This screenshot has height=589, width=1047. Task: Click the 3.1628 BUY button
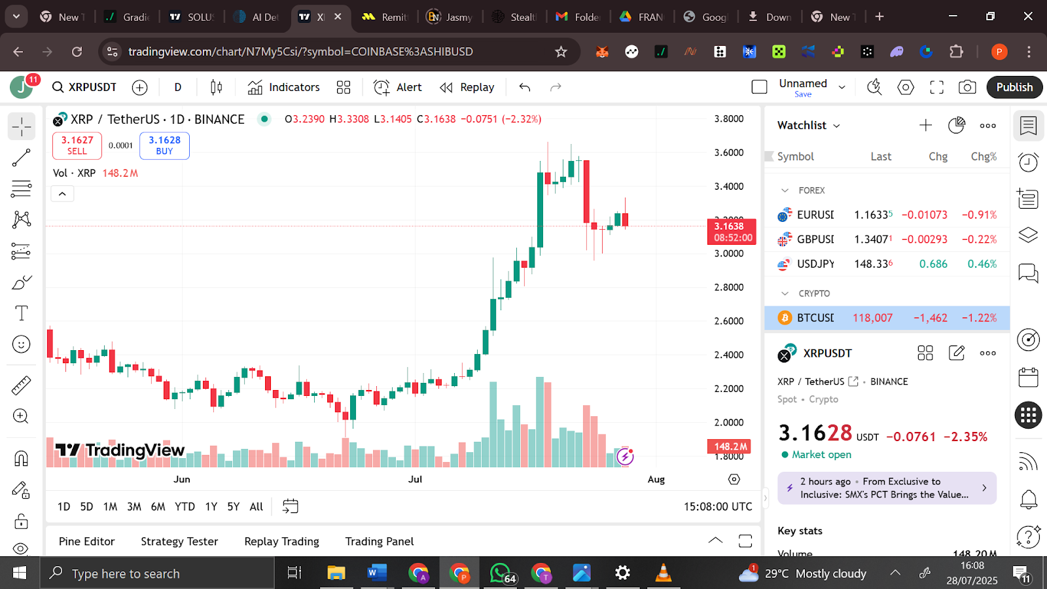tap(164, 145)
